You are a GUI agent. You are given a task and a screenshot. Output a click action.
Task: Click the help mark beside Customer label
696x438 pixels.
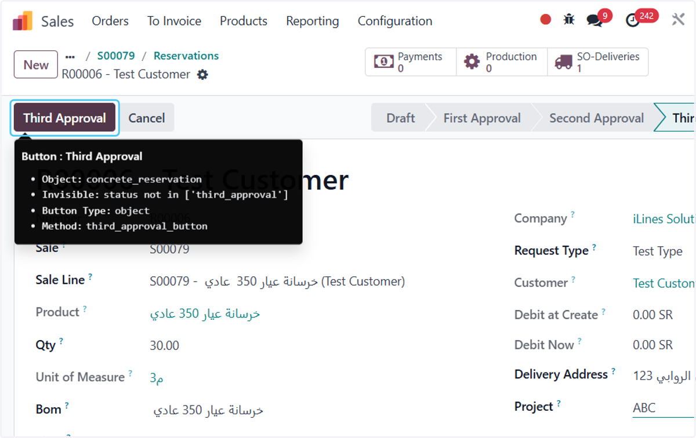[573, 279]
